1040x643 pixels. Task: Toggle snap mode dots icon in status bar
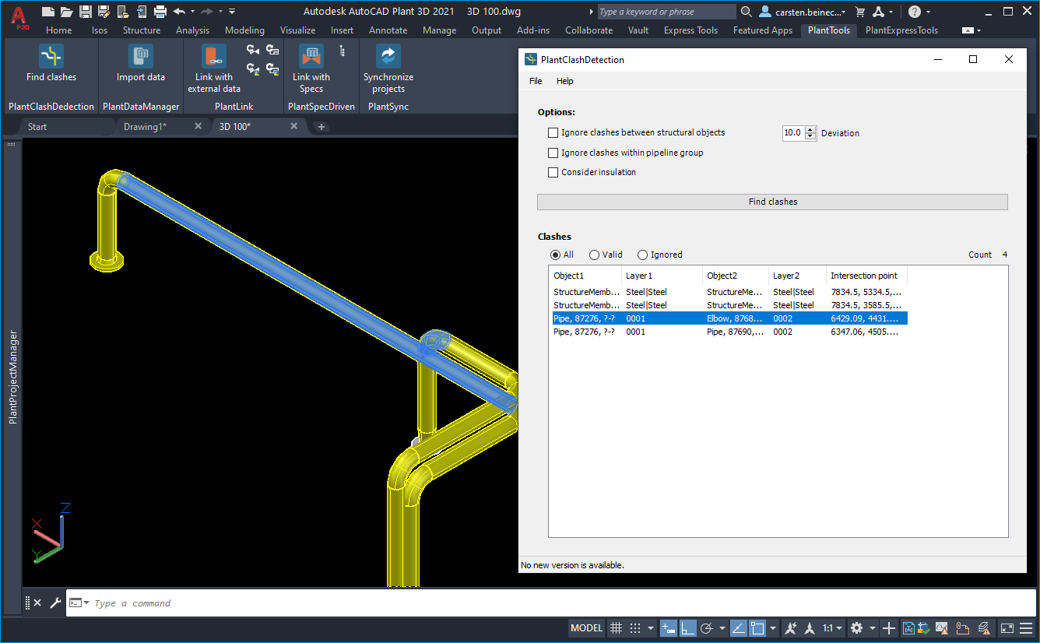[635, 628]
